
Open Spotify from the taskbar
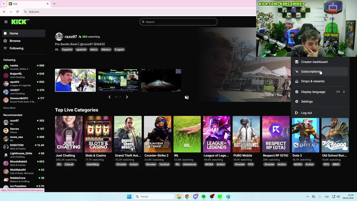click(204, 197)
